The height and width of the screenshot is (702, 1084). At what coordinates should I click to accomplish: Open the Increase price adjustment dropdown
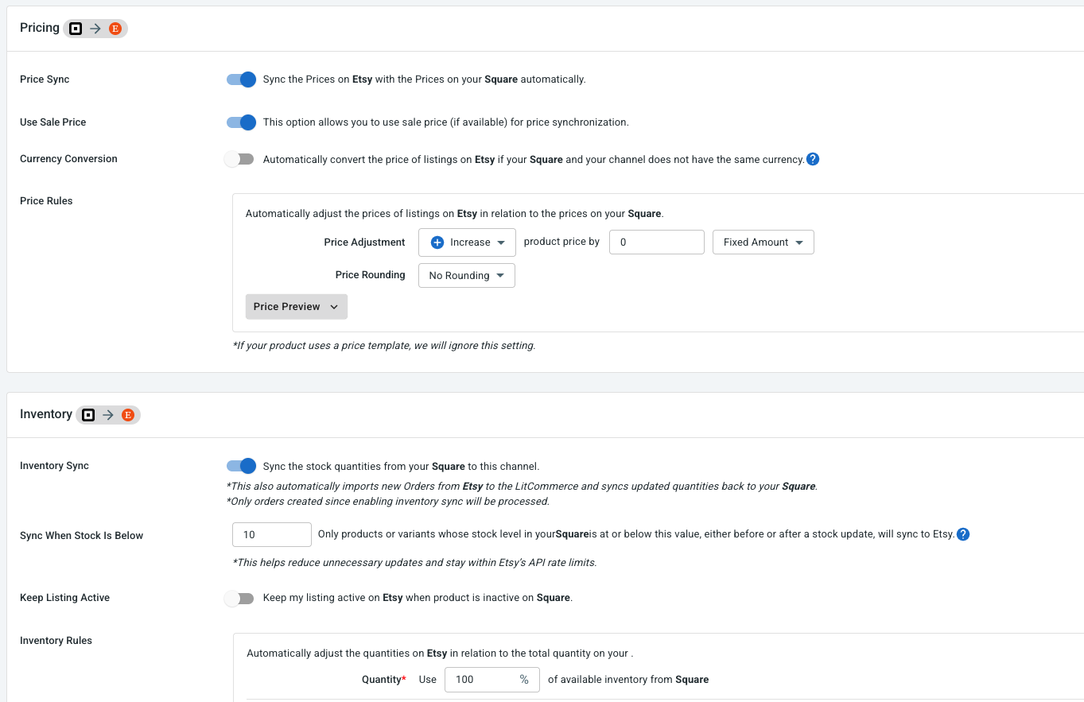(467, 242)
